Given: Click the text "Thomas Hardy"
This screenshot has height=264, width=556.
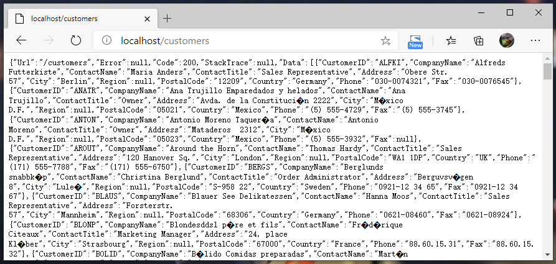Looking at the screenshot, I should (x=335, y=148).
